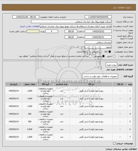Open the اطلاعات تماس خریدار link

pos(29,26)
